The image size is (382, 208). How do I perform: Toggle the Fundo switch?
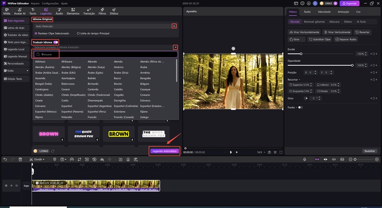pos(300,107)
